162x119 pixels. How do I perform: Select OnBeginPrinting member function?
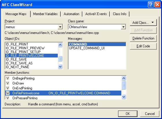pos(63,78)
